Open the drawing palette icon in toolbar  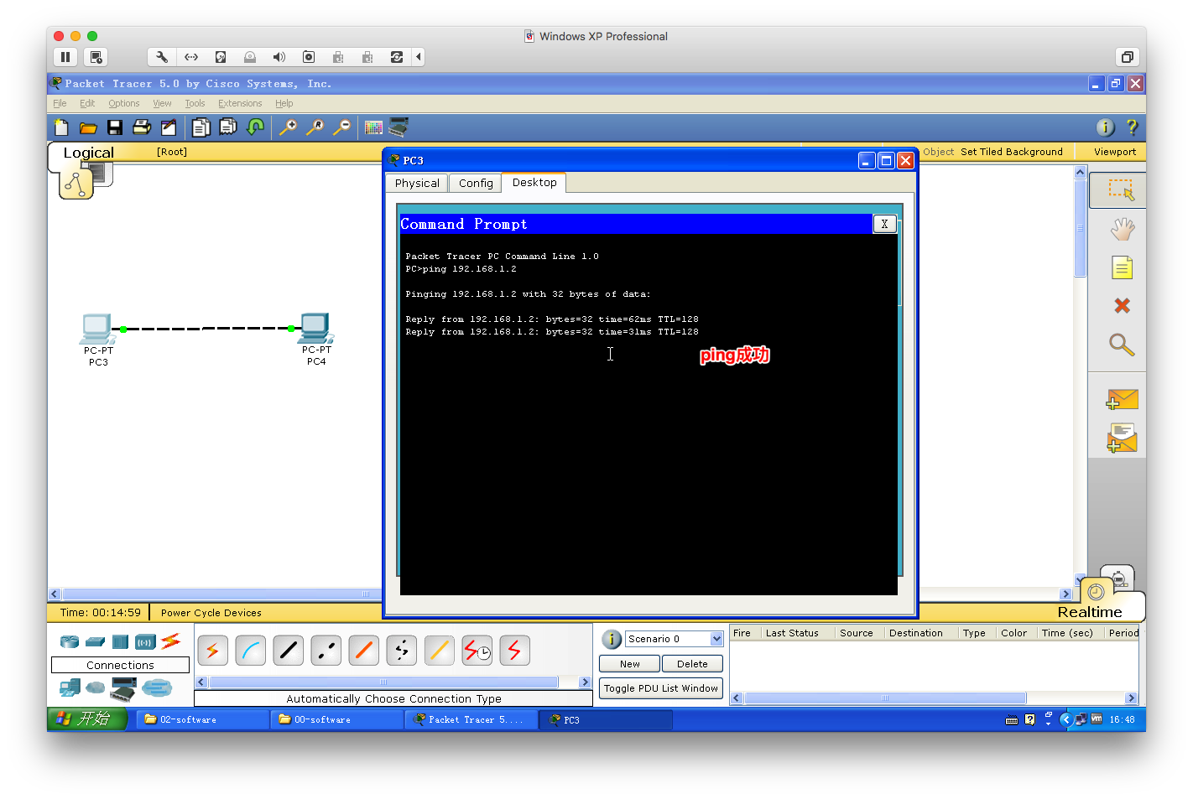pyautogui.click(x=373, y=127)
